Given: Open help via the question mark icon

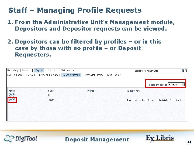Looking at the screenshot, I should (186, 70).
